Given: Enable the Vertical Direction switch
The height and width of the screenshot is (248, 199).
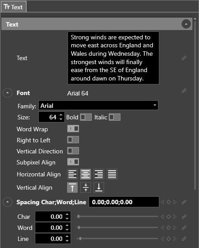Looking at the screenshot, I should point(73,151).
